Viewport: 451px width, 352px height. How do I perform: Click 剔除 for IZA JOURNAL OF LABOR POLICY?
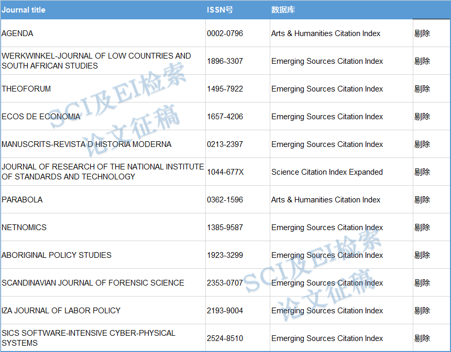pyautogui.click(x=422, y=311)
